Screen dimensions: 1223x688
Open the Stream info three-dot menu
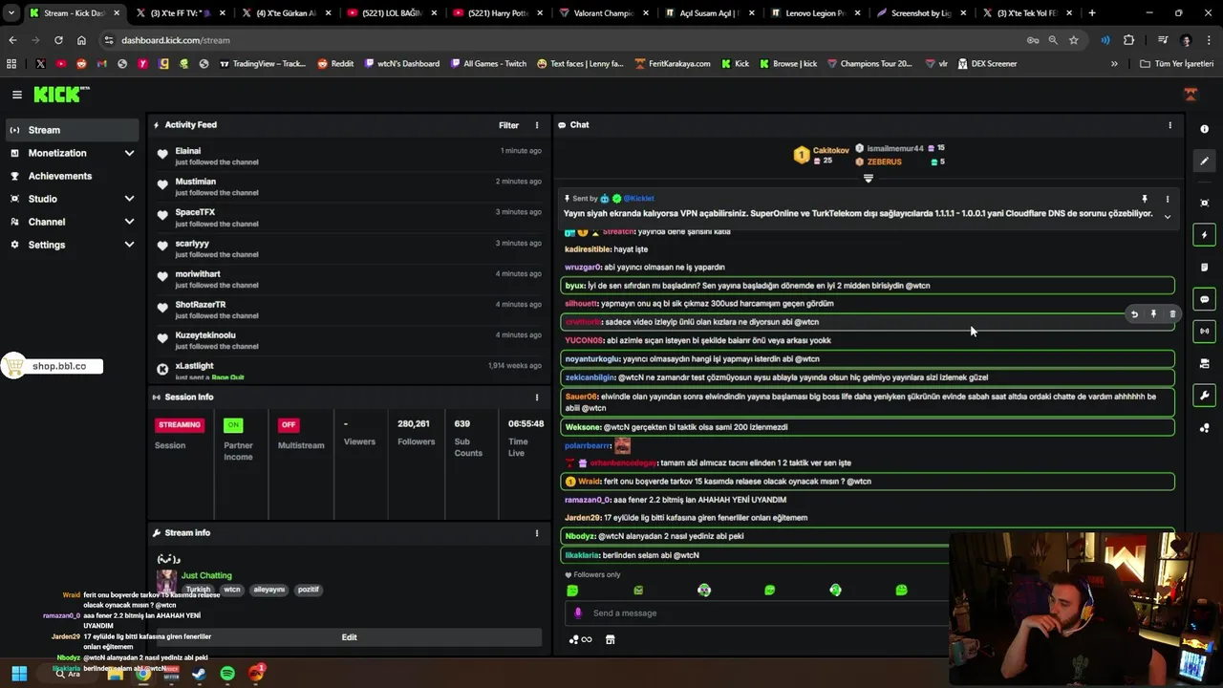pos(536,533)
